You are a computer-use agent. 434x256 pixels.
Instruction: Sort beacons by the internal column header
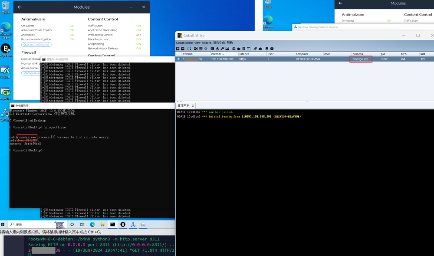(x=216, y=54)
